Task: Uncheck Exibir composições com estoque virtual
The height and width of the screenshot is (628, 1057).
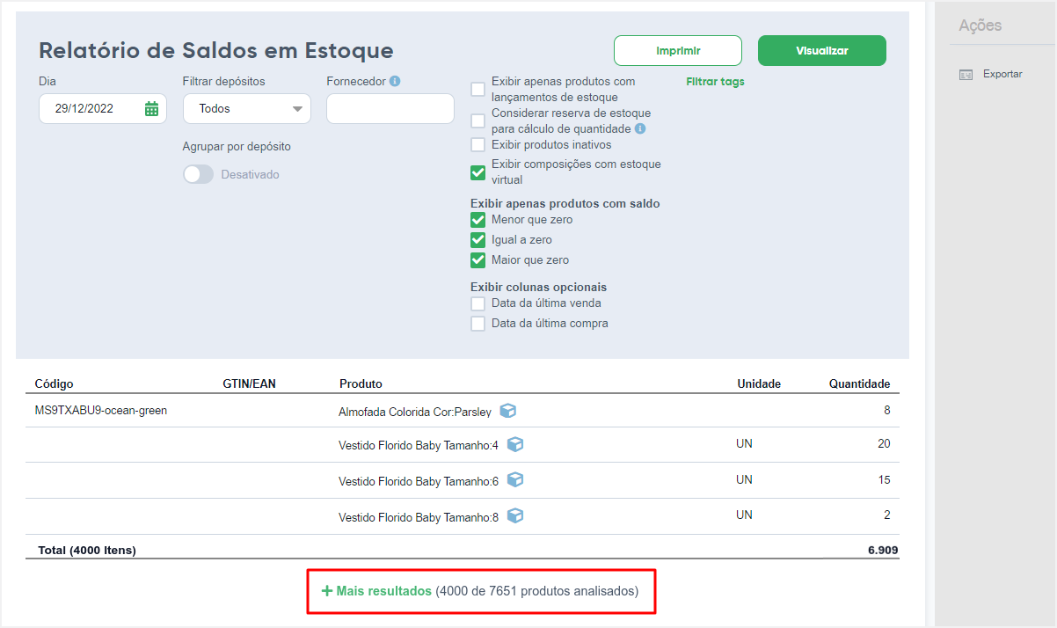Action: [x=477, y=172]
